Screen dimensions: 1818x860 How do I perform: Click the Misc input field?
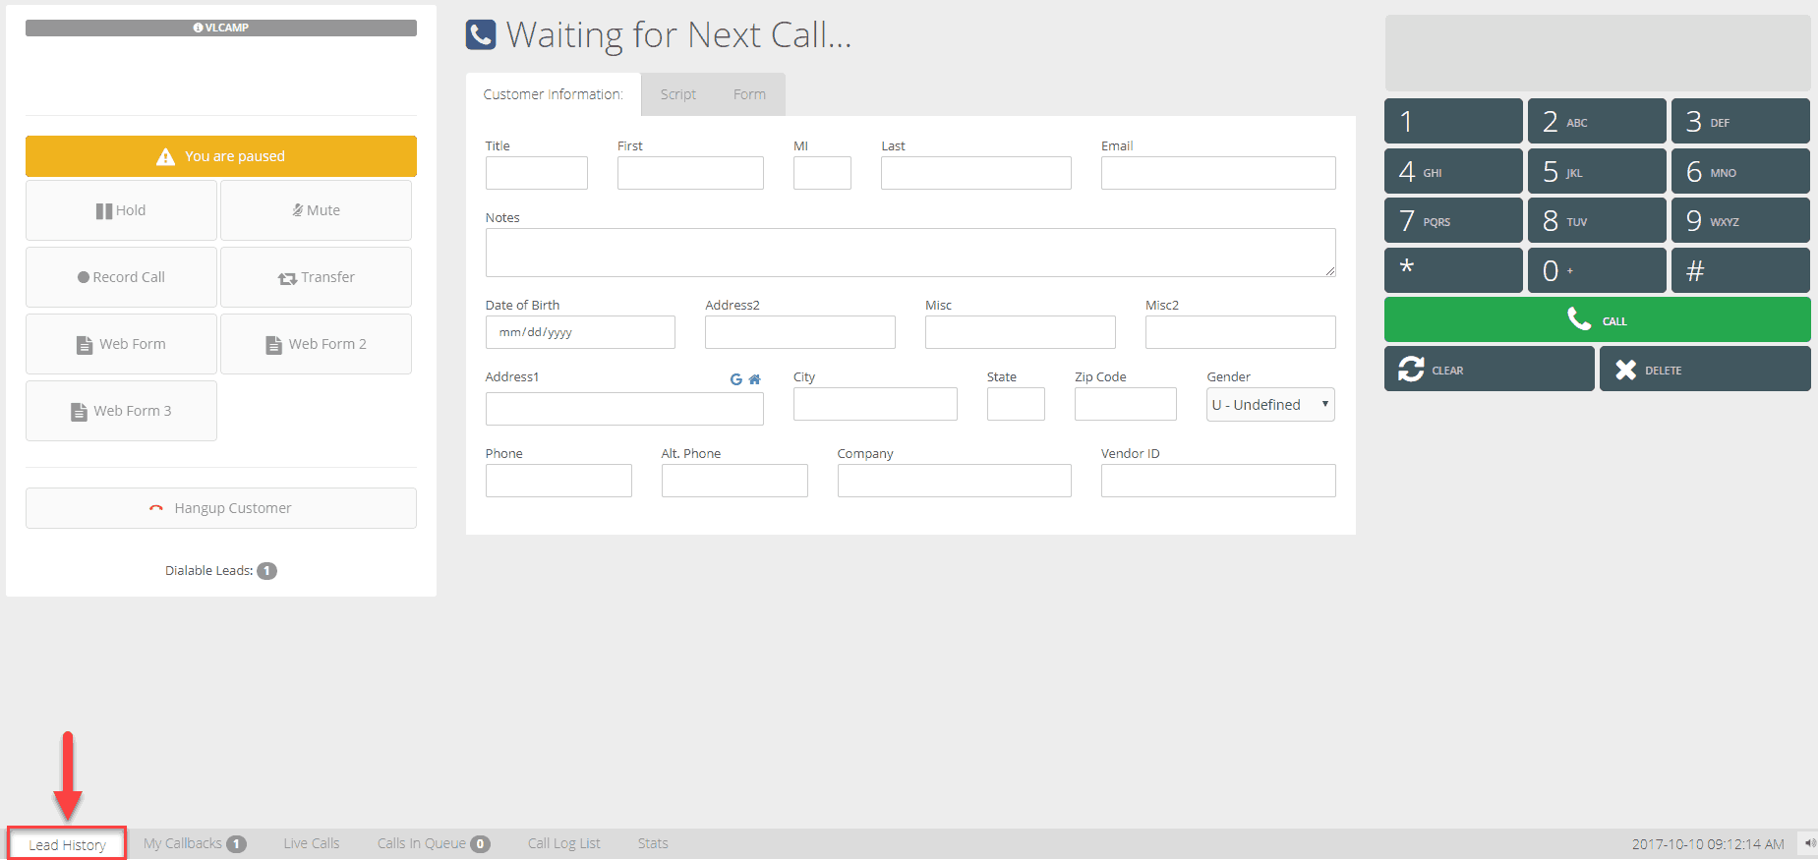click(1021, 332)
